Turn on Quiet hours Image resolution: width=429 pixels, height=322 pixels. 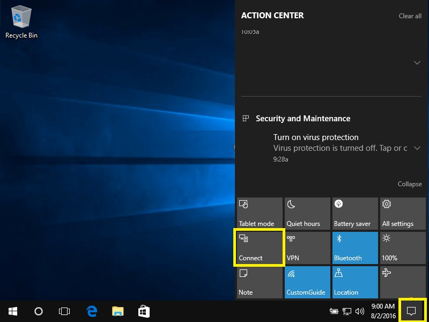coord(307,214)
